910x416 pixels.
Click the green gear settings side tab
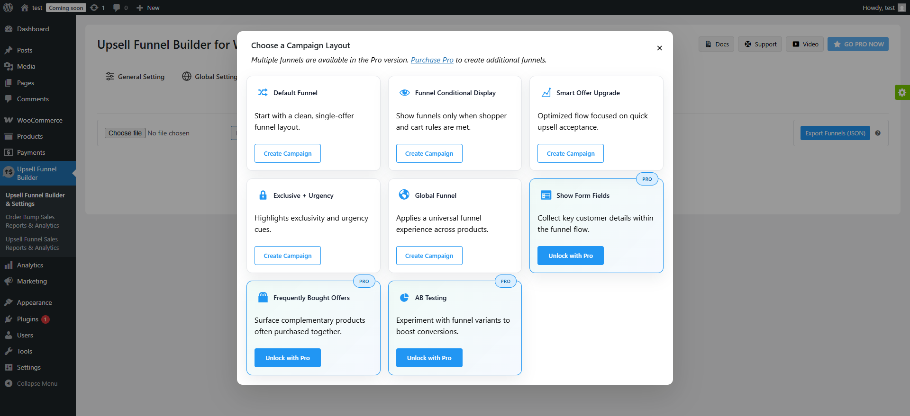pyautogui.click(x=902, y=92)
